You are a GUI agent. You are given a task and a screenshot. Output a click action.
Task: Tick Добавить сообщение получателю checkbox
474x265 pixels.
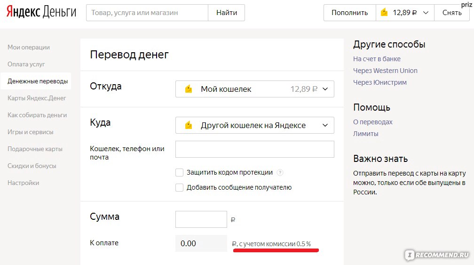pyautogui.click(x=179, y=187)
